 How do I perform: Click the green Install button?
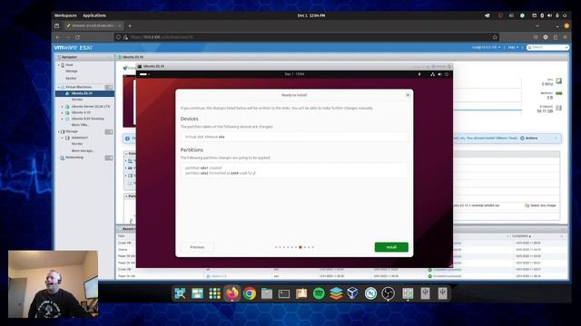coord(391,247)
